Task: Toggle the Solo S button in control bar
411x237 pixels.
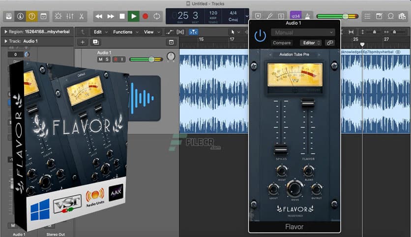Action: [x=281, y=16]
